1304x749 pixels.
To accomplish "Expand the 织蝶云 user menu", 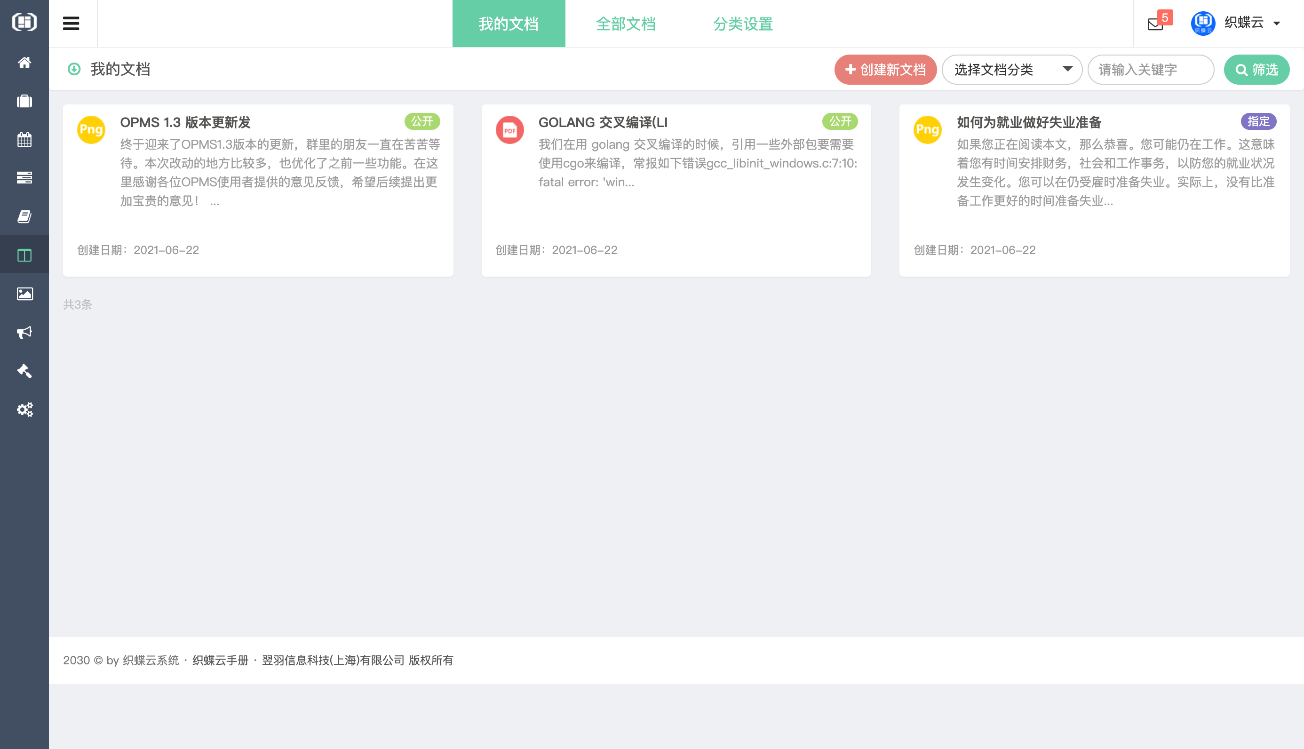I will click(1243, 23).
